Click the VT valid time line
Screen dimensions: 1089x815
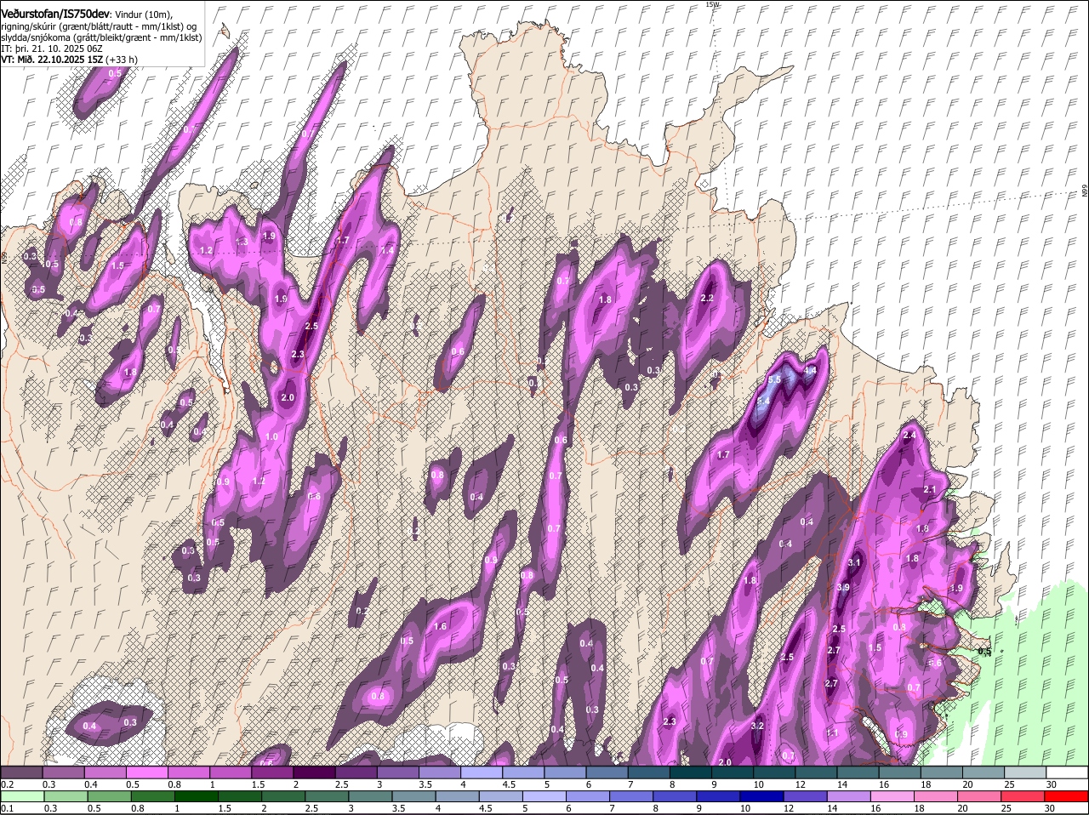tap(70, 60)
